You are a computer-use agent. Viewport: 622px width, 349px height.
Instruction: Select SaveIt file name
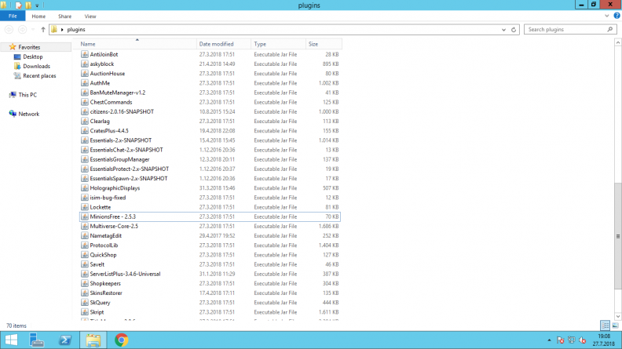97,264
